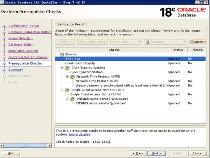Image resolution: width=210 pixels, height=158 pixels.
Task: Click the sidebar horizontal scrollbar right arrow
Action: coord(49,146)
